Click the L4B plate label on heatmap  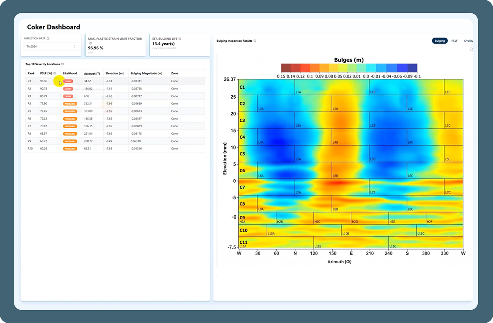(x=335, y=142)
